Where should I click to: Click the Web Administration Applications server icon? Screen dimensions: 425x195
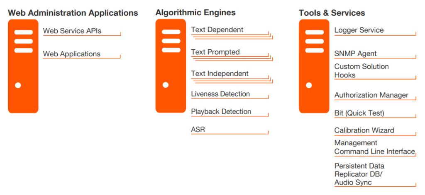(23, 66)
